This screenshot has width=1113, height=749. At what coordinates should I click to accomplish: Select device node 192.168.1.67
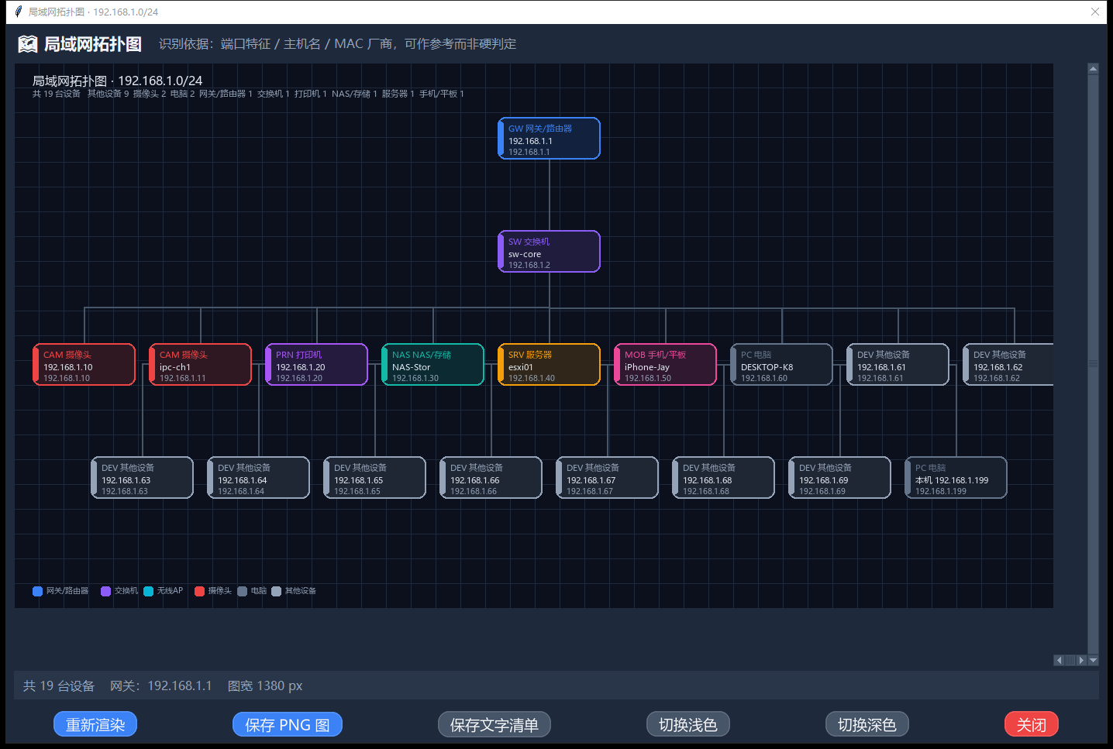[607, 478]
